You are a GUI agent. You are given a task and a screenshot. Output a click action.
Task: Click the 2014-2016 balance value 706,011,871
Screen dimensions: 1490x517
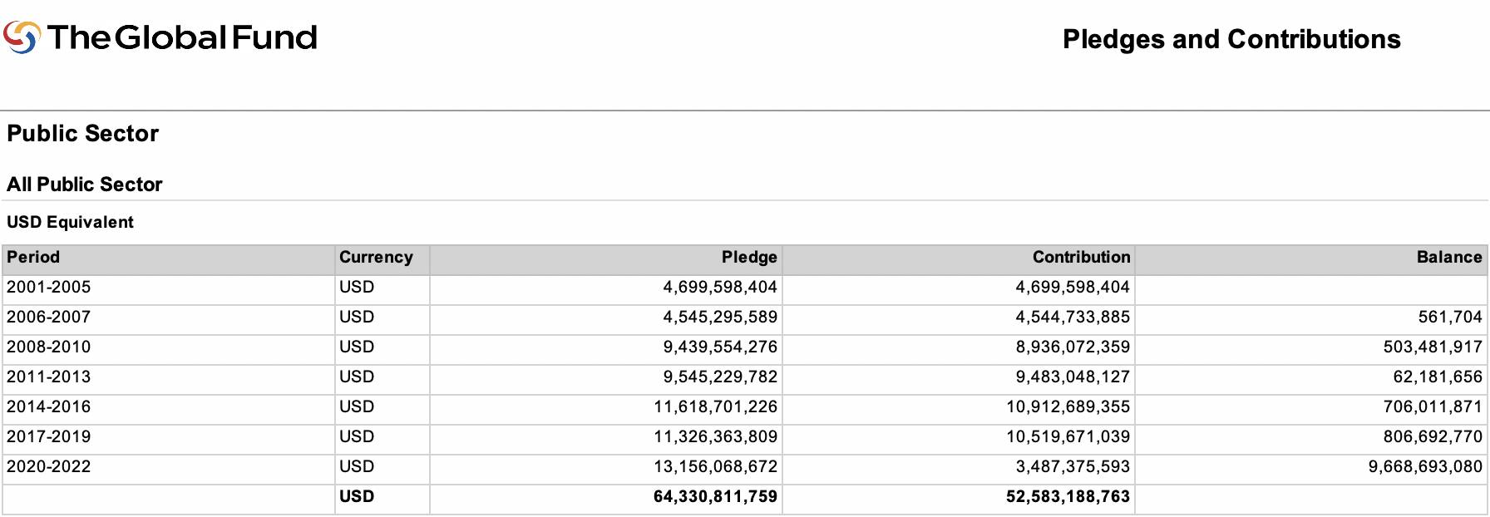click(x=1432, y=407)
